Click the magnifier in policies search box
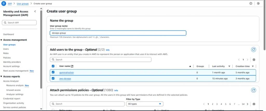Viewport: 266px width, 111px height. [x=53, y=104]
